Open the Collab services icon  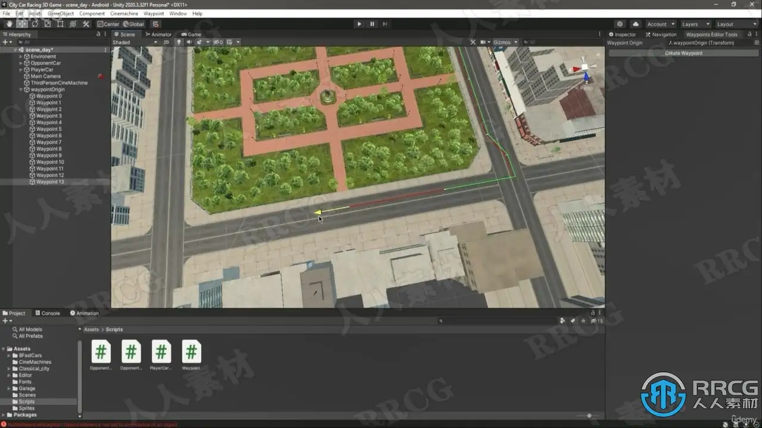[620, 24]
